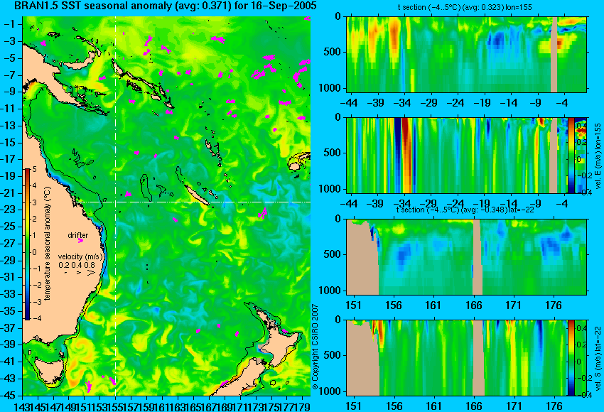Screen dimensions: 604x412
Task: Click '1000' depth label on lon=155 temperature section
Action: pyautogui.click(x=332, y=88)
